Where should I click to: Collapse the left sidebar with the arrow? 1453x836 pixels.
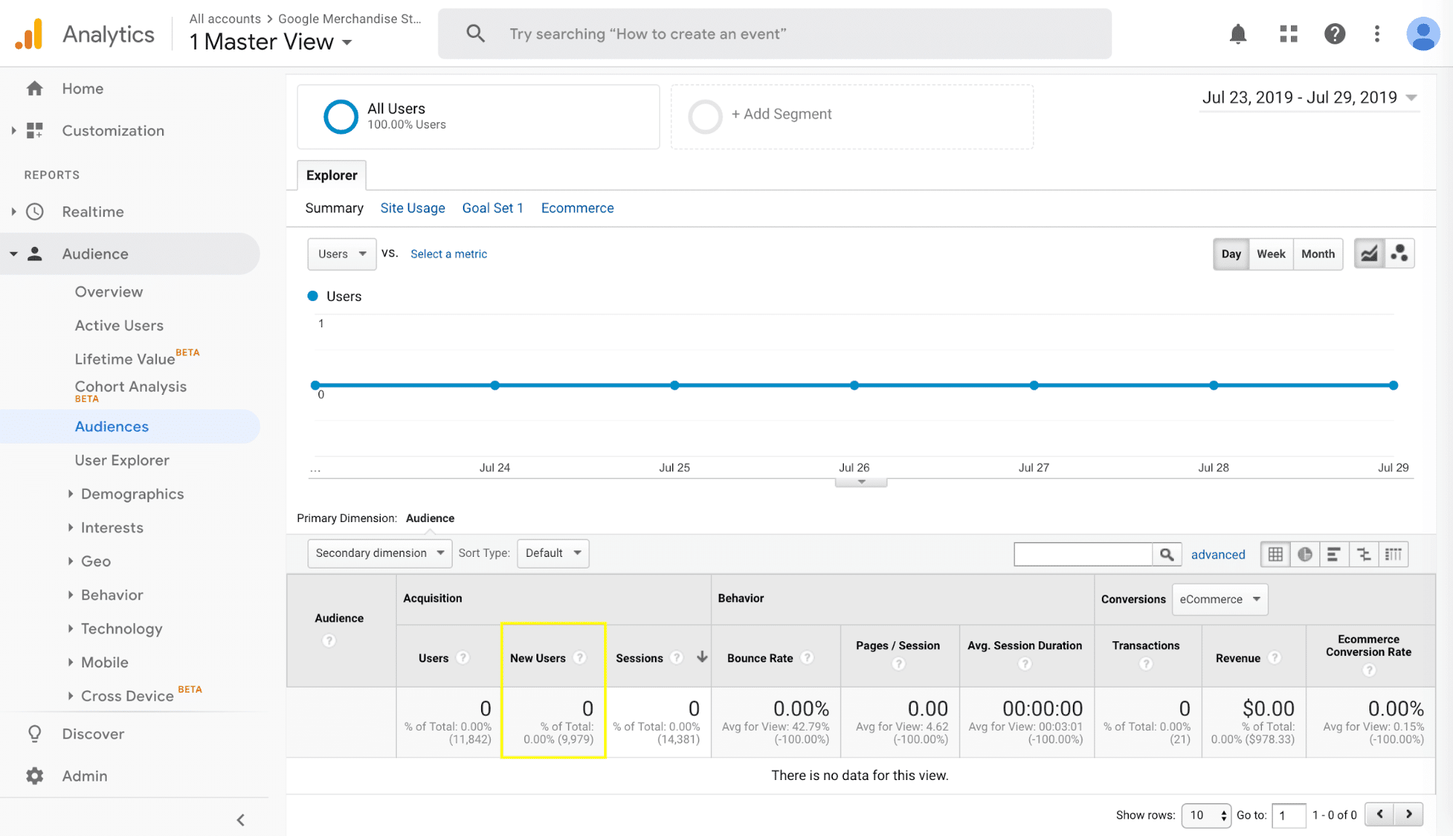pos(241,820)
